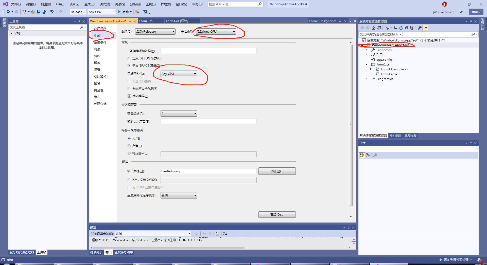Select the 无(N) radio button

click(x=129, y=139)
